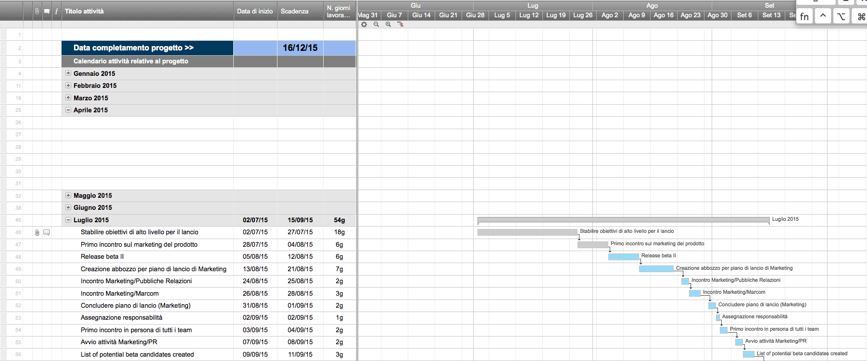
Task: Click Ago 16 week in timeline header
Action: 664,15
